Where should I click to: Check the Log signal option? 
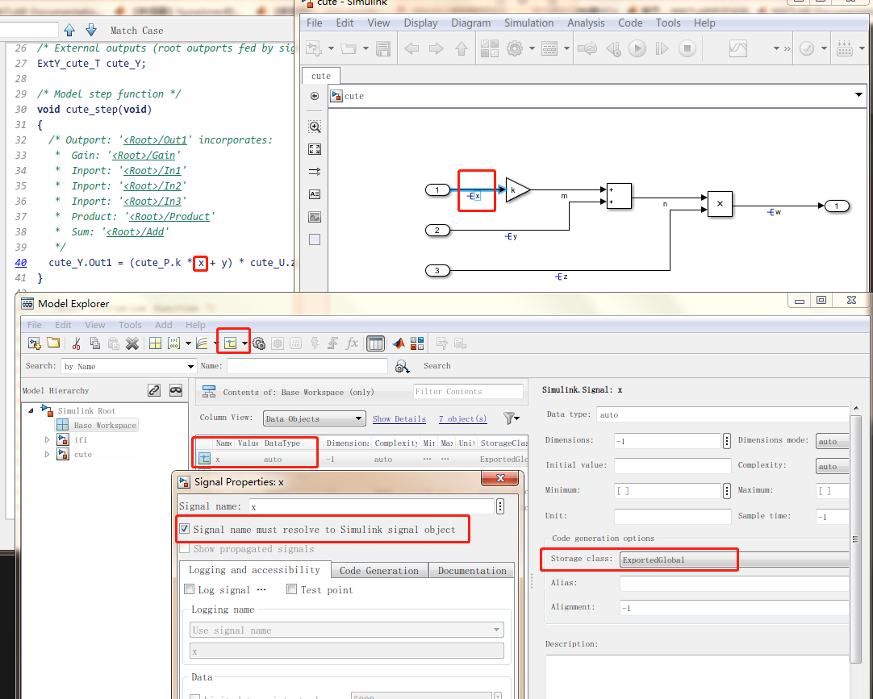point(189,589)
